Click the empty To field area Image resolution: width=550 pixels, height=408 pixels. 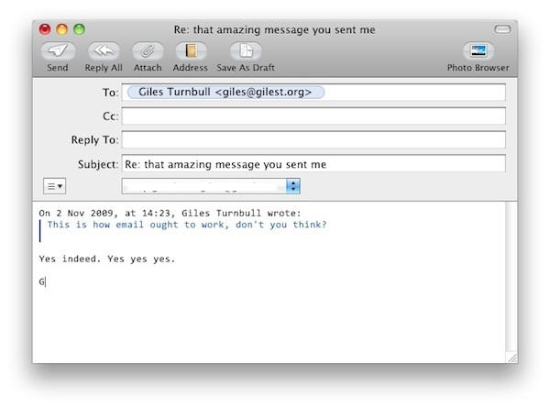[412, 93]
